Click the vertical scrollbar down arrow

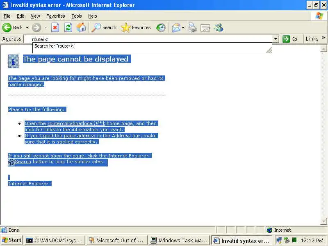[x=323, y=221]
